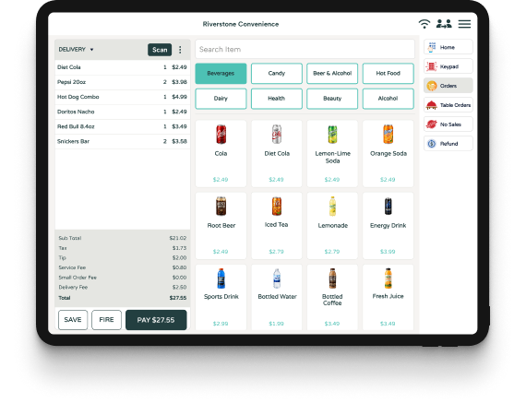This screenshot has height=403, width=526.
Task: Add Bottled Water to the order
Action: (x=277, y=297)
